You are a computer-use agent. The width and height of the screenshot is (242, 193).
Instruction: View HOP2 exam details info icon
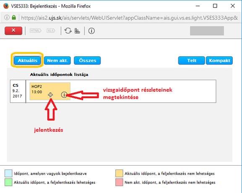tap(64, 95)
